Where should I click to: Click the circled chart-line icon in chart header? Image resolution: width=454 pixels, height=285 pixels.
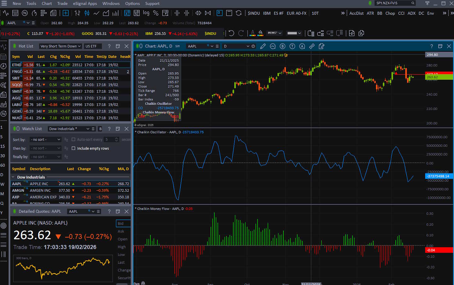273,46
